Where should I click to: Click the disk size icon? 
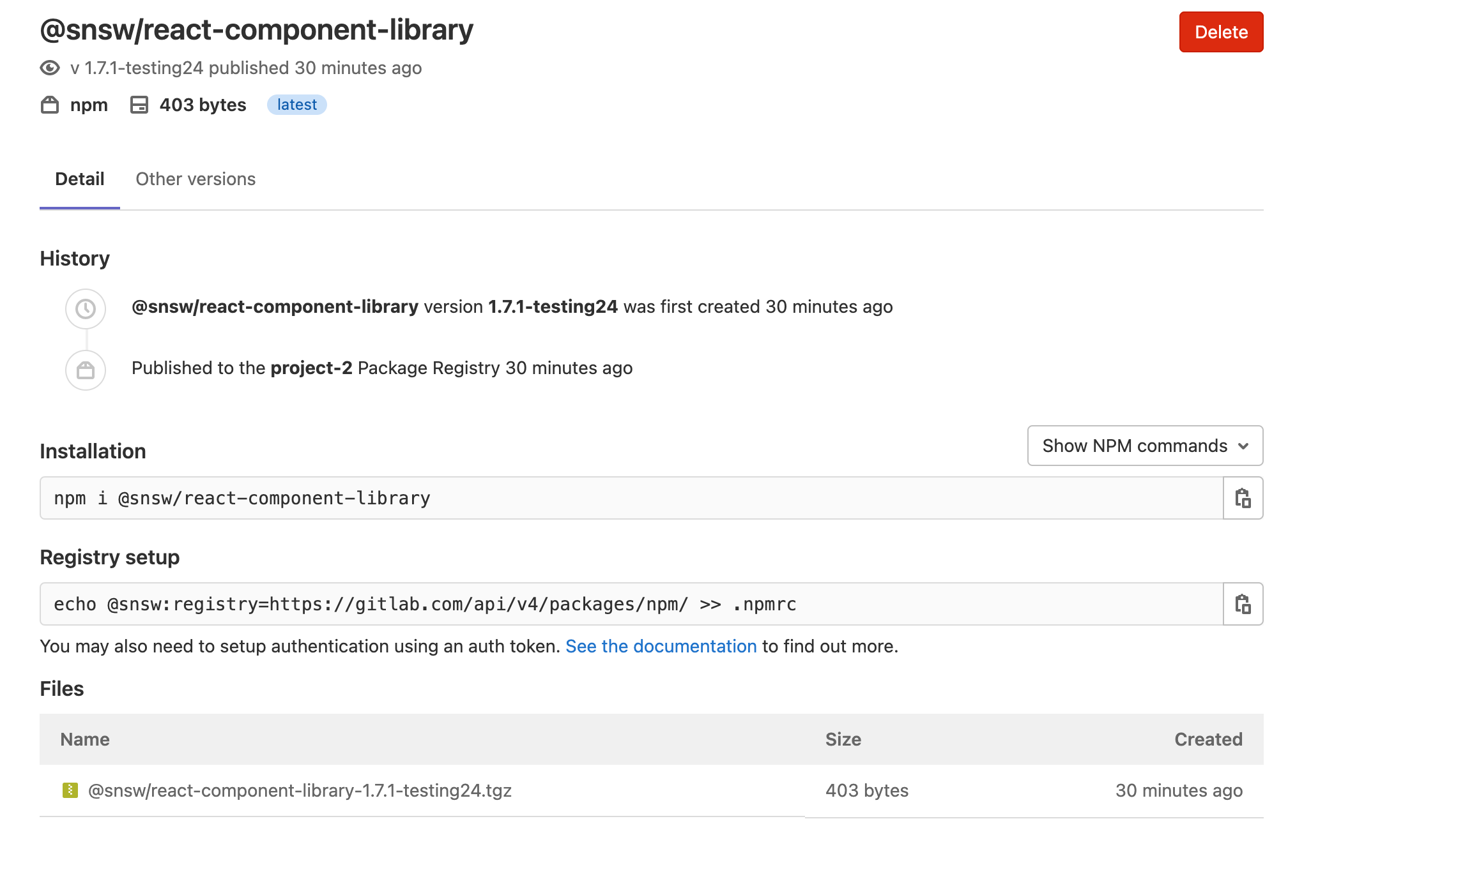click(x=139, y=105)
